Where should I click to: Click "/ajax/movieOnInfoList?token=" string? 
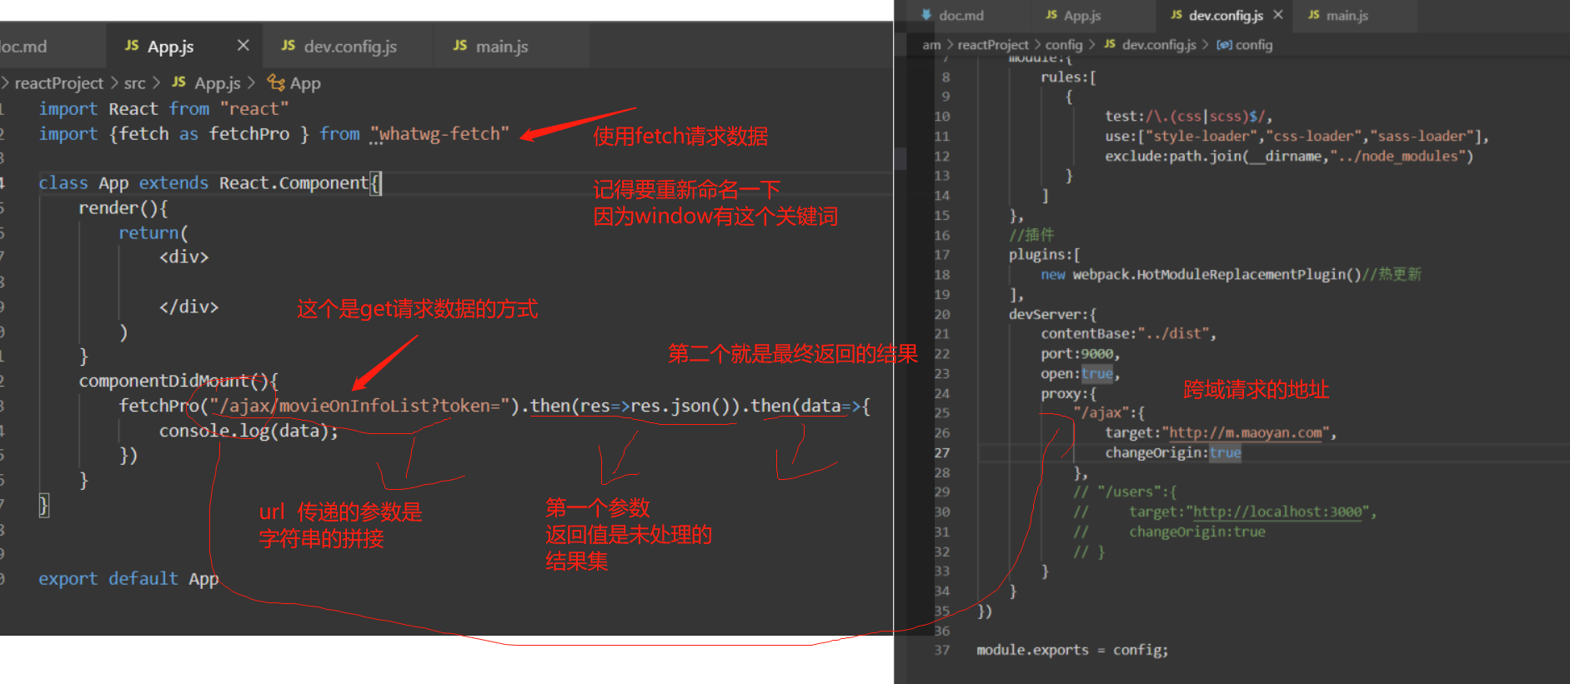coord(359,407)
